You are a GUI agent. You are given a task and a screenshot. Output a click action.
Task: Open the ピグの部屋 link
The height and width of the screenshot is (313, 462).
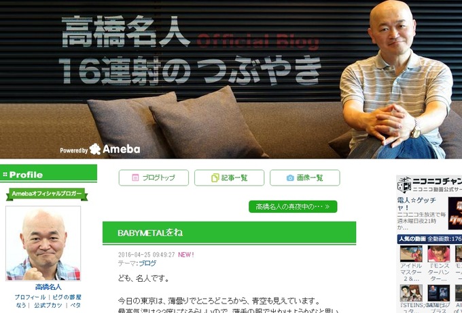pyautogui.click(x=67, y=297)
